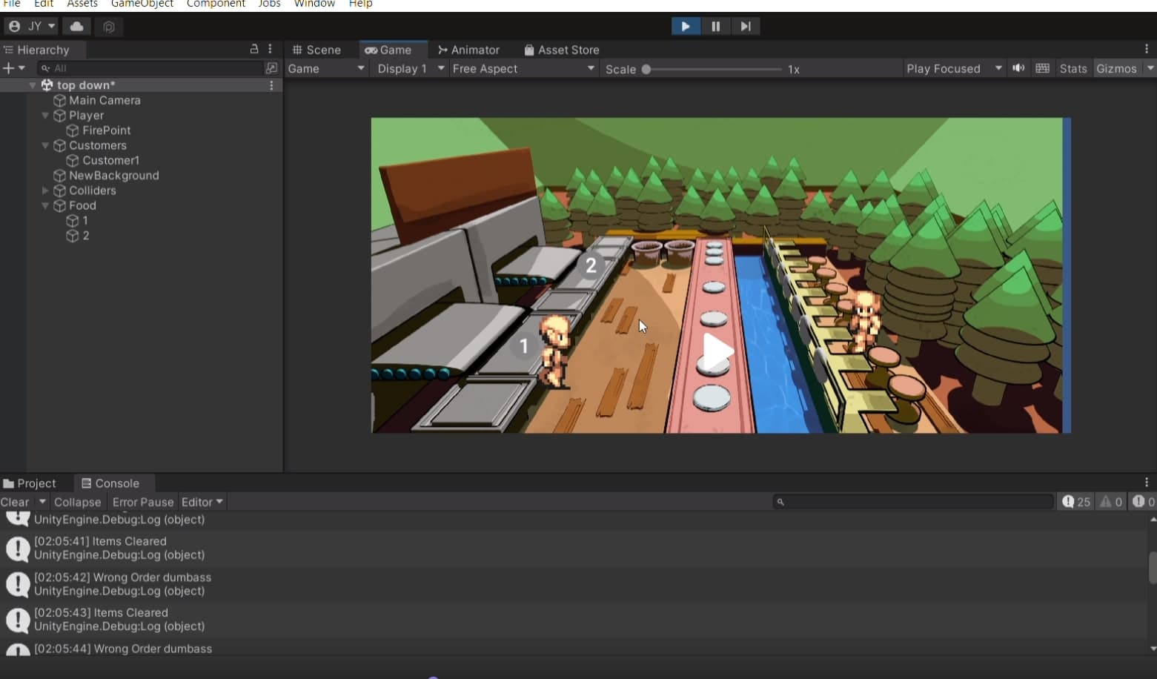Select the 02:05:41 Items Cleared log
The height and width of the screenshot is (679, 1157).
pyautogui.click(x=574, y=549)
